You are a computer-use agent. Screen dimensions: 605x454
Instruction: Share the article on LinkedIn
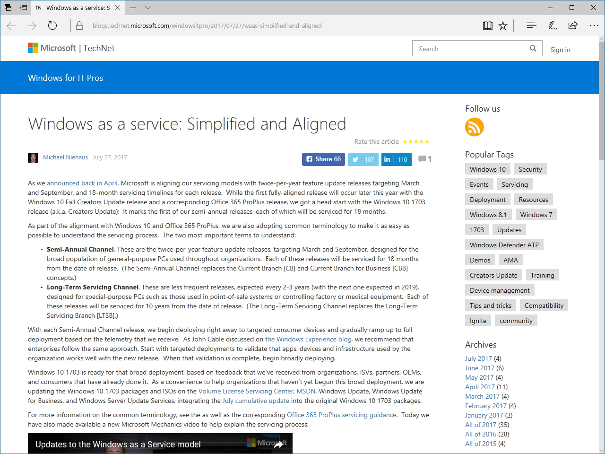coord(396,159)
